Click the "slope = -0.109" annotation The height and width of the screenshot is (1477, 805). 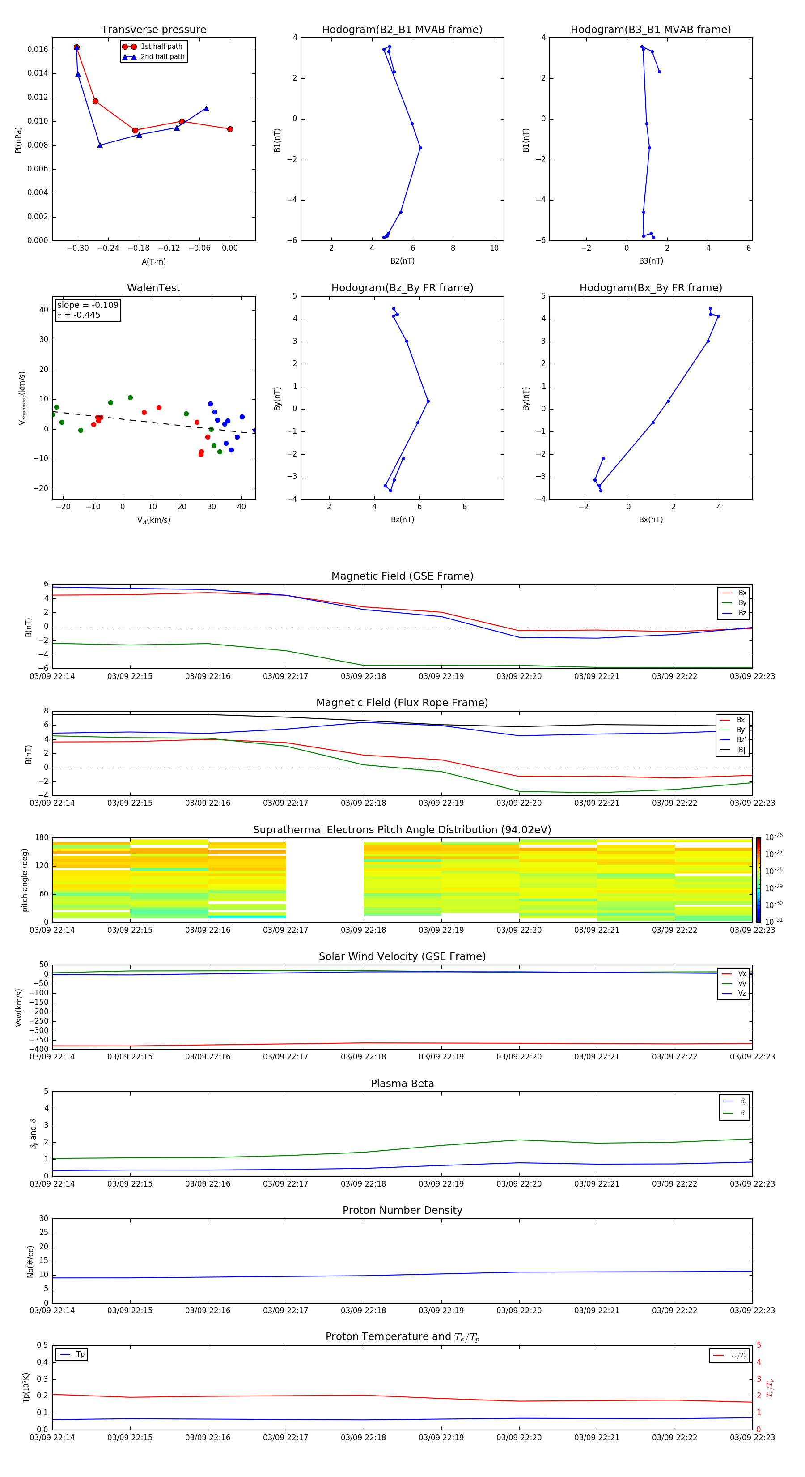click(88, 305)
